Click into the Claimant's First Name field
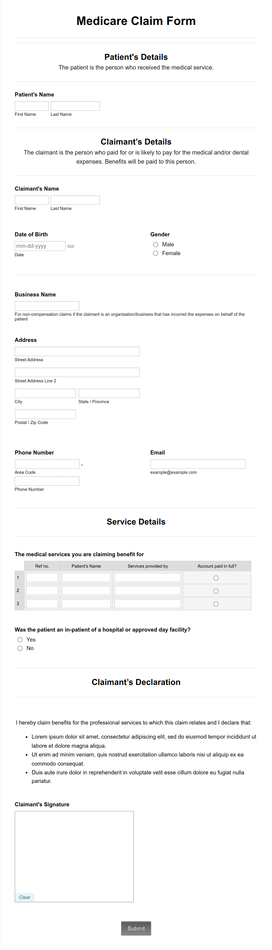The width and height of the screenshot is (272, 950). point(31,199)
